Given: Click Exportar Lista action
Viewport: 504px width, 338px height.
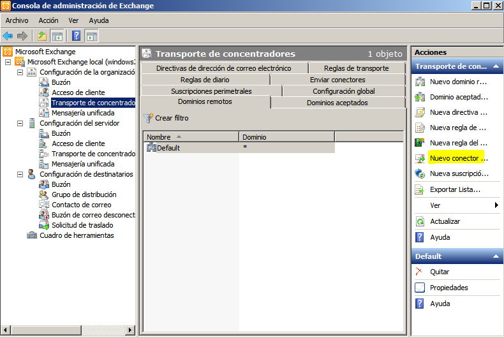Looking at the screenshot, I should click(x=455, y=189).
